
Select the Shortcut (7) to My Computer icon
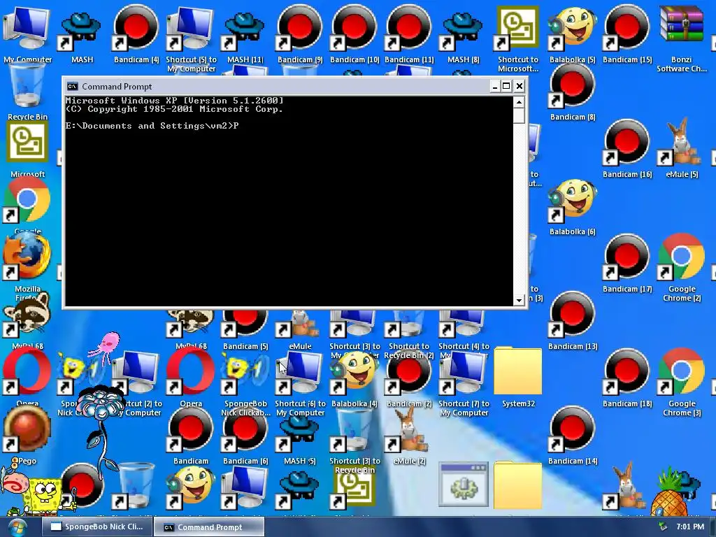click(464, 373)
